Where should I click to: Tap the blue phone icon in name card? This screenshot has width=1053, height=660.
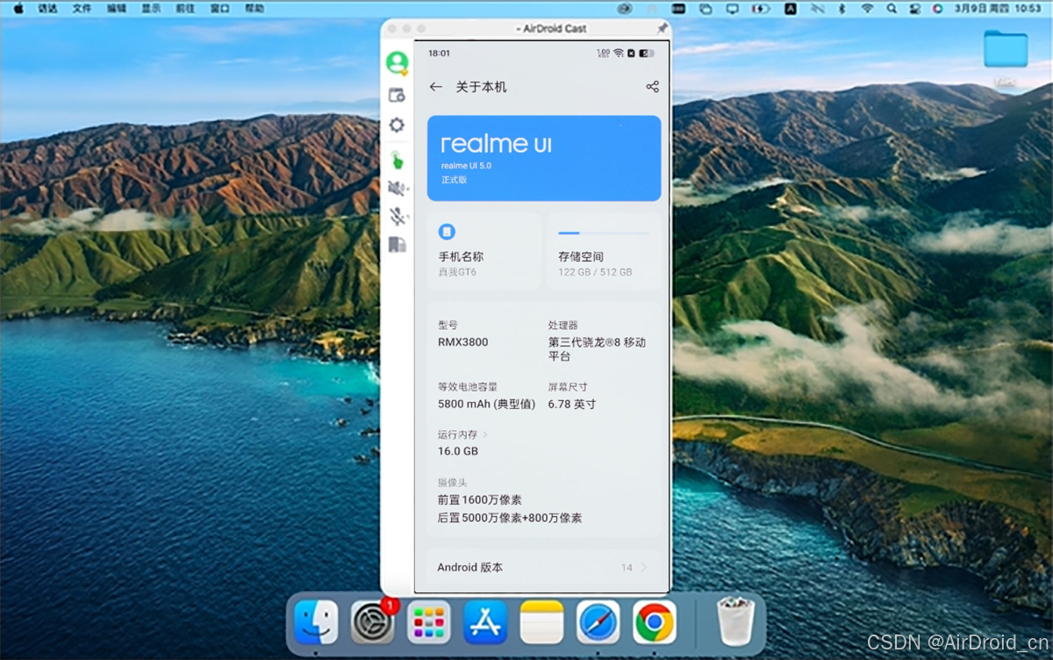point(447,232)
